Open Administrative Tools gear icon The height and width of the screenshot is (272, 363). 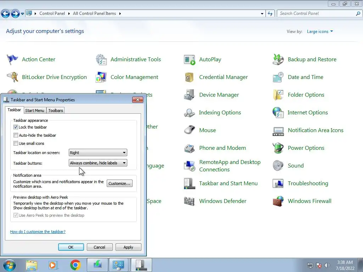tap(101, 59)
